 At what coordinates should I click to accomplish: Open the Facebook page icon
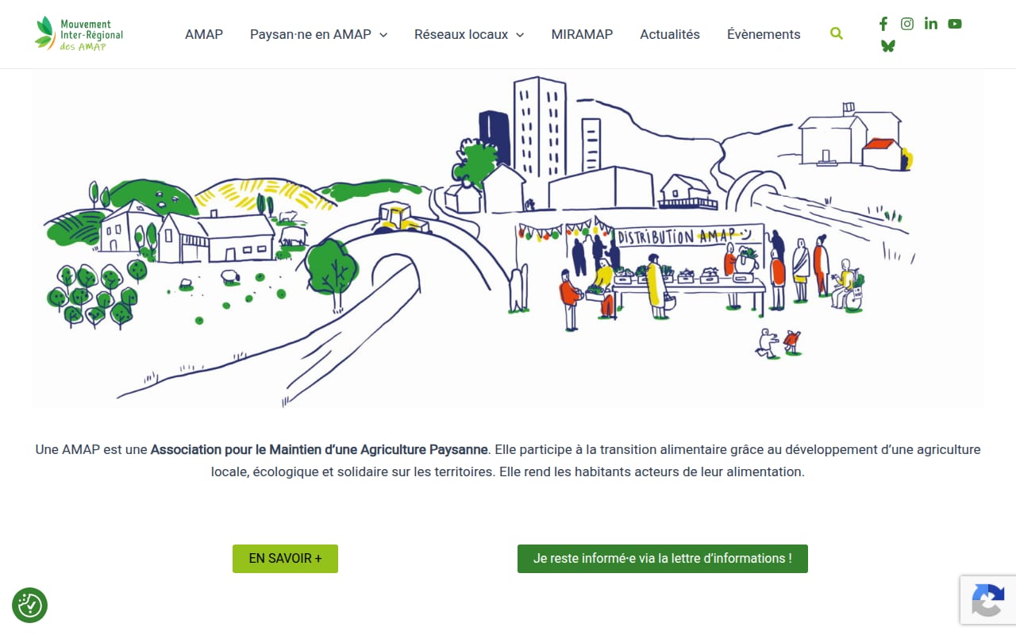(x=883, y=24)
